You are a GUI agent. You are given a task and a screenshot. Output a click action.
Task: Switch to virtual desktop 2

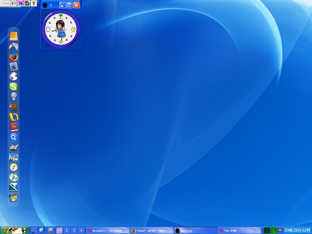(x=66, y=231)
